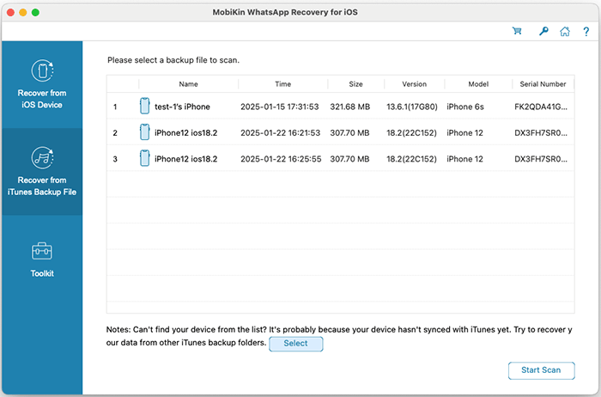Open the shopping cart purchase icon
The image size is (601, 397).
517,31
